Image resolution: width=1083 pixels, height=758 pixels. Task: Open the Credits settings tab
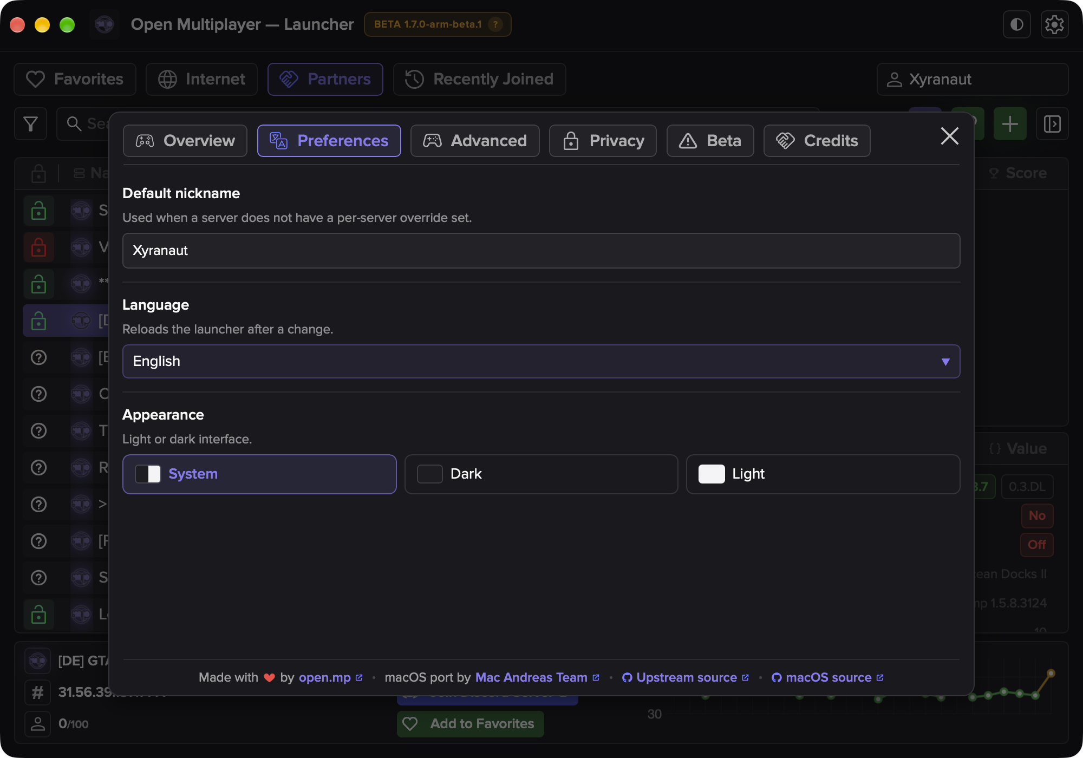[x=817, y=141]
